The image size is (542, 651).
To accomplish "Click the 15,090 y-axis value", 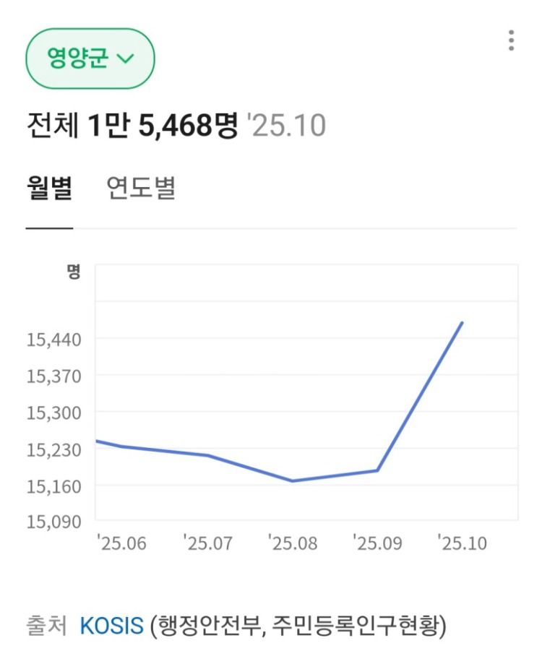I will (x=54, y=520).
